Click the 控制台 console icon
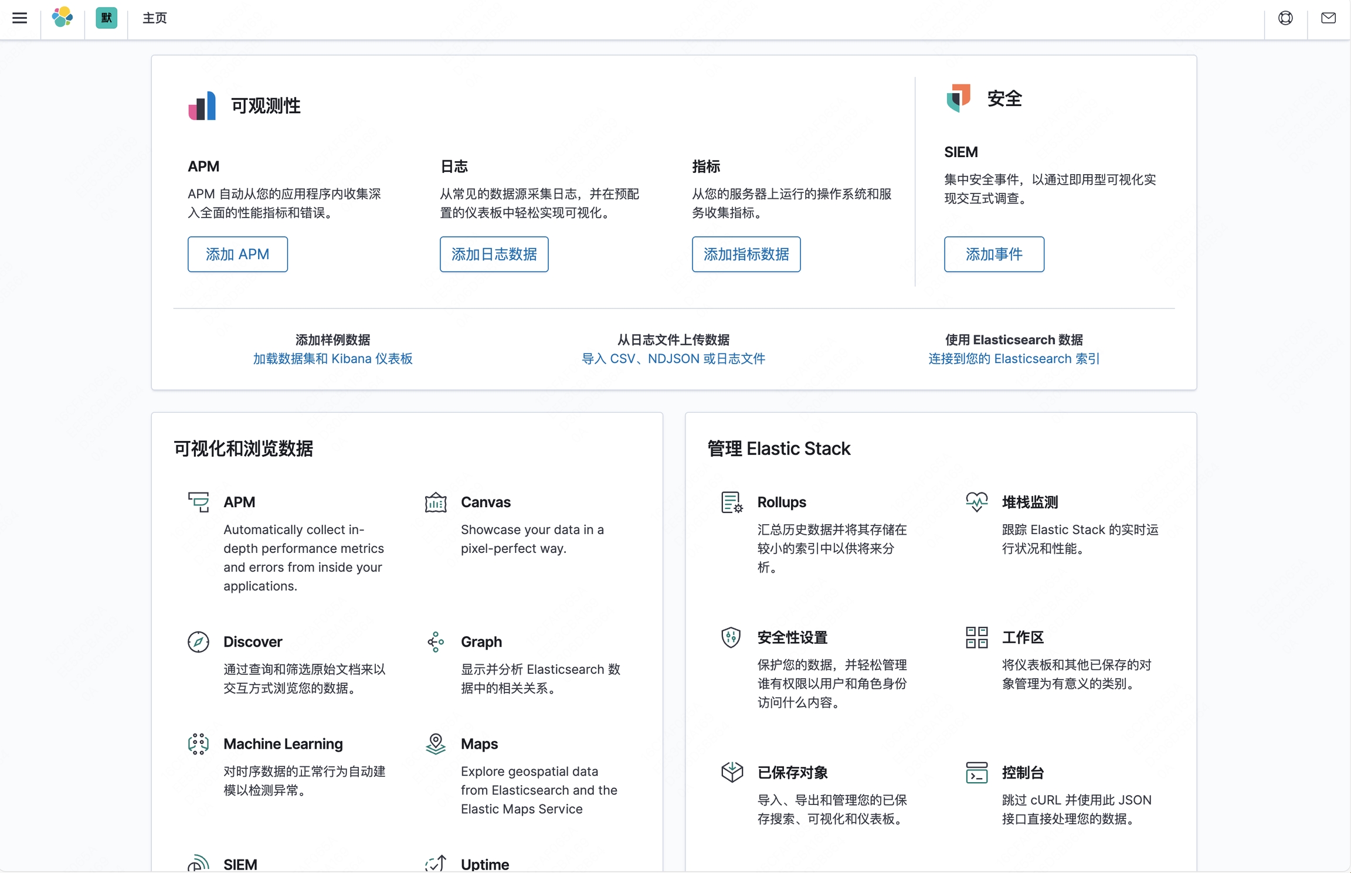Image resolution: width=1351 pixels, height=873 pixels. [976, 773]
